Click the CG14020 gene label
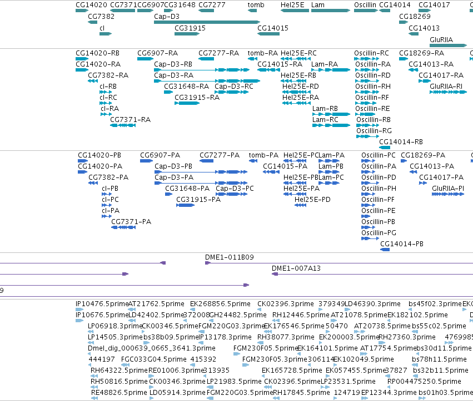The image size is (473, 401). click(x=91, y=5)
